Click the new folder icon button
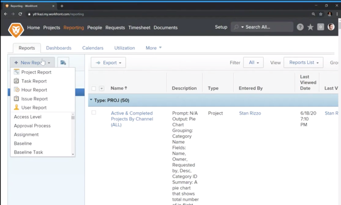Image resolution: width=341 pixels, height=205 pixels. point(63,63)
